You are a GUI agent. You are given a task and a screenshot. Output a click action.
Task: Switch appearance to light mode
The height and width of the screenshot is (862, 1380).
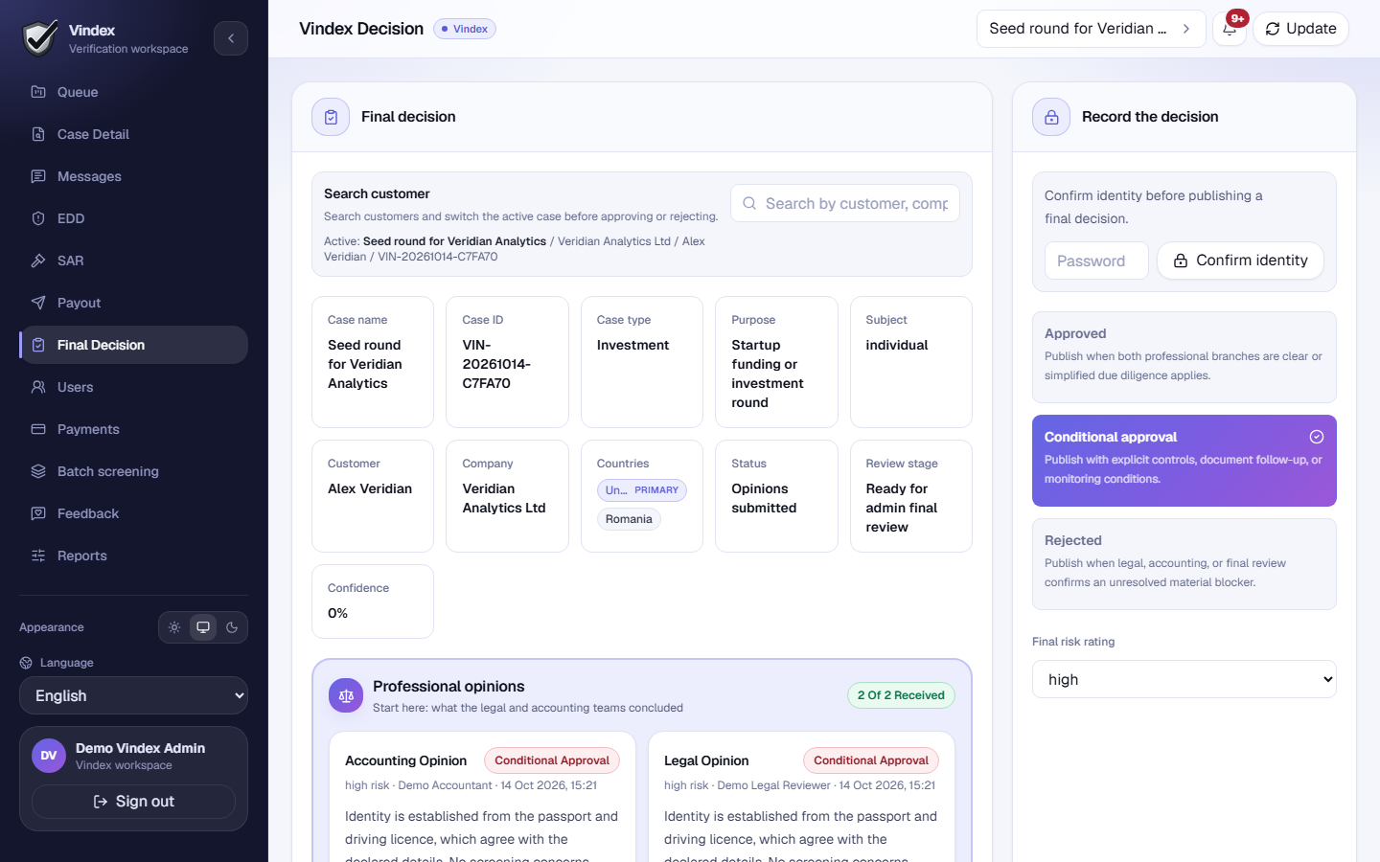point(174,627)
